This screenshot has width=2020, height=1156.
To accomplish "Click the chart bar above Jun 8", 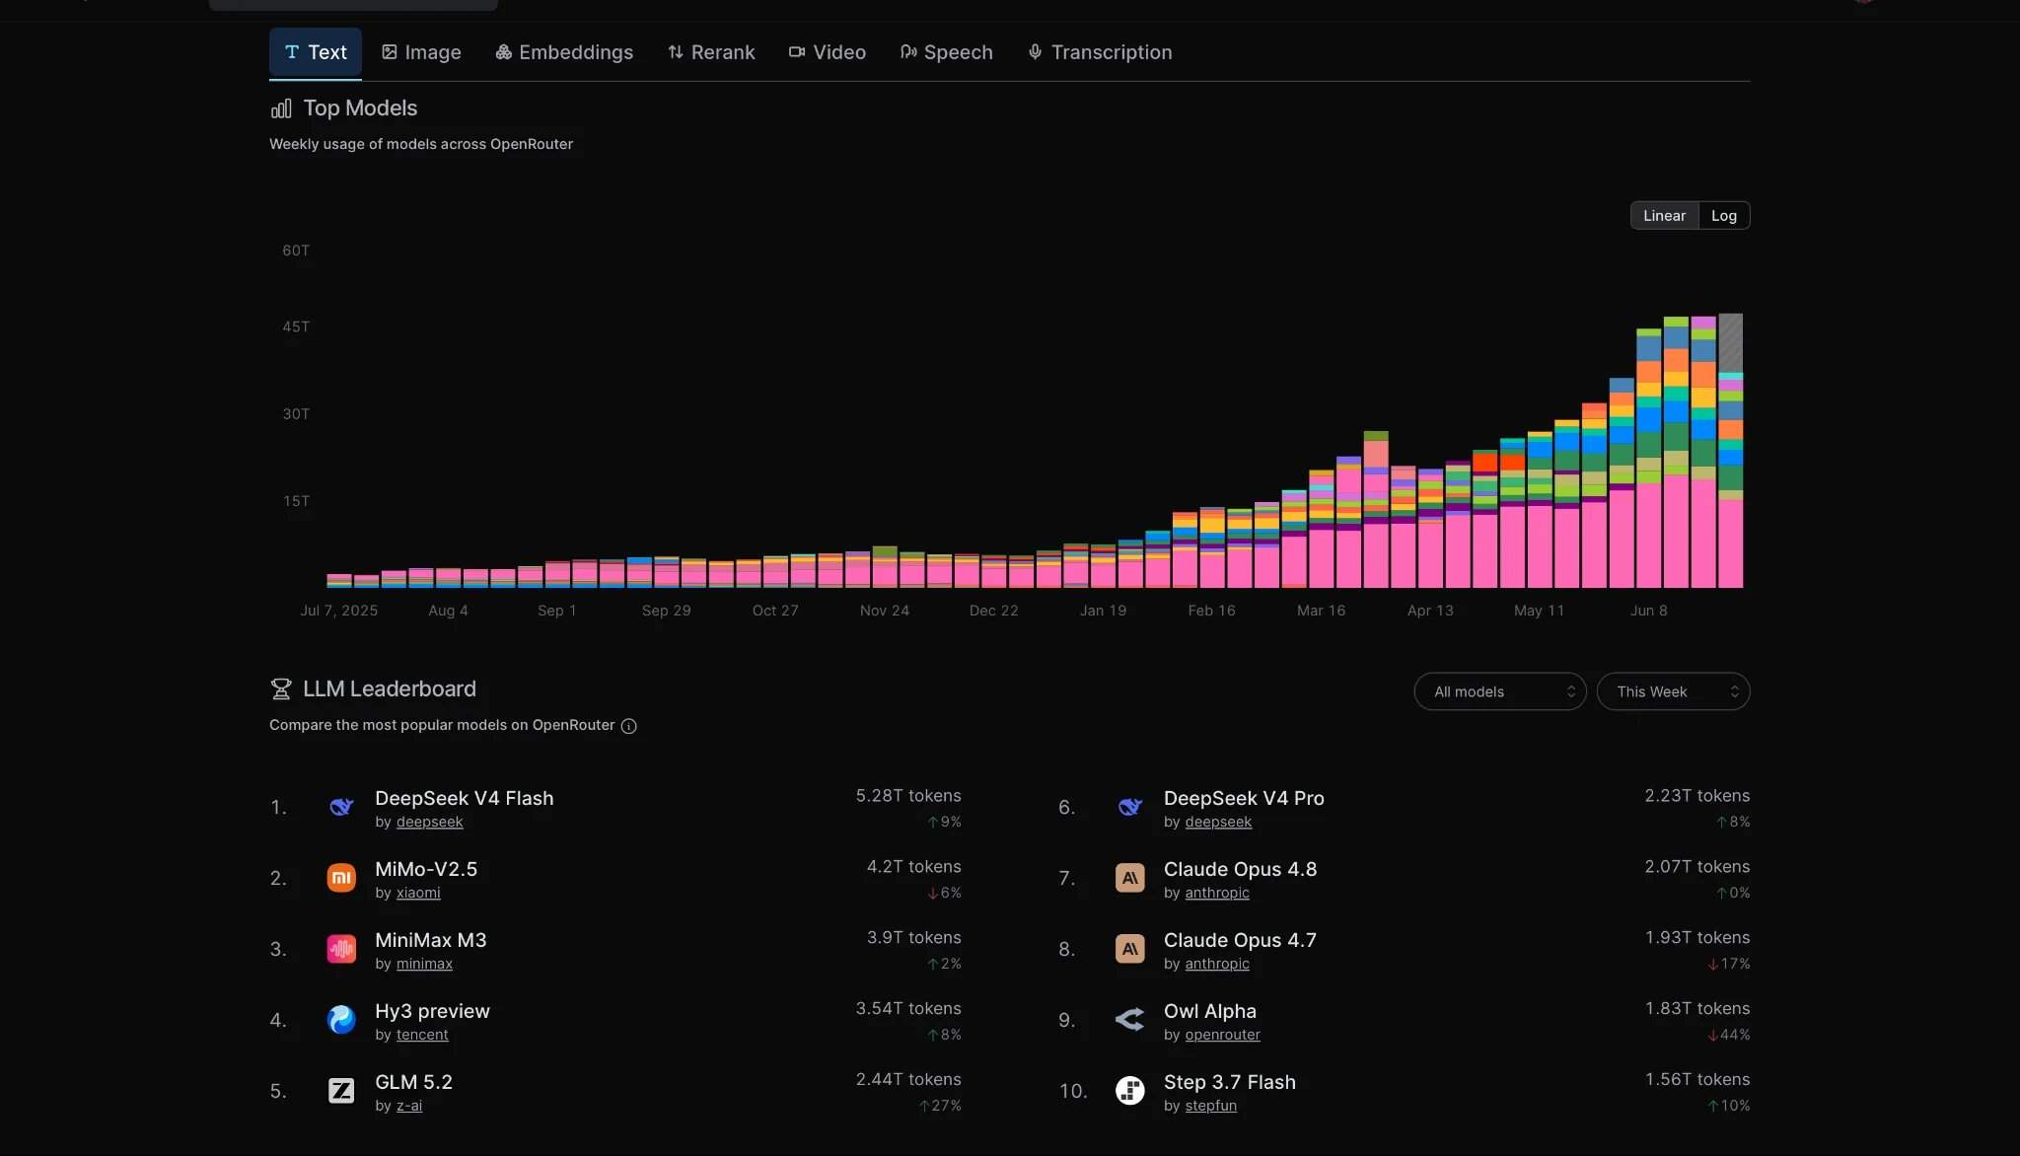I will [x=1648, y=458].
